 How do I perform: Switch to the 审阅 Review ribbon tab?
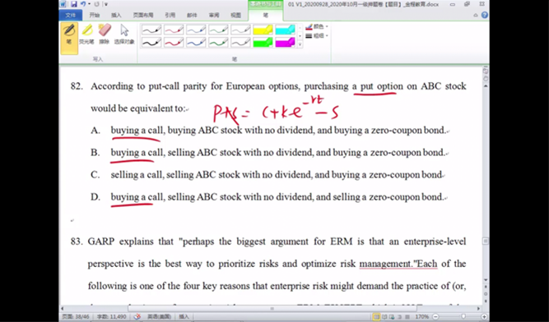214,15
